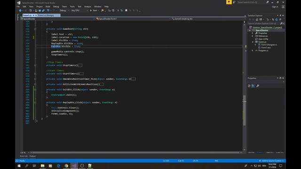The width and height of the screenshot is (301, 169).
Task: Open Microsoft Edge from the taskbar
Action: pyautogui.click(x=58, y=166)
